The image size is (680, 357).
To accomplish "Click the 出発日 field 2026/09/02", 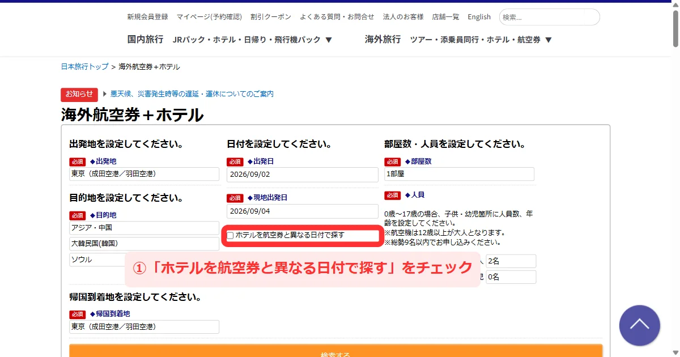I will click(302, 175).
